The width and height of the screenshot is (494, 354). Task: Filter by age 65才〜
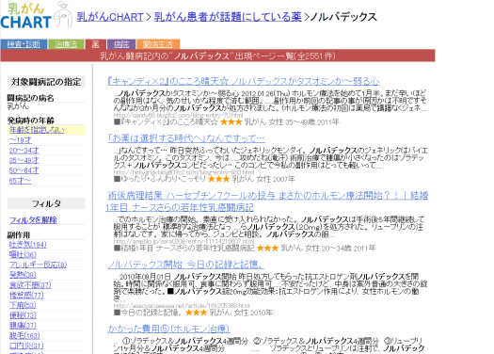pyautogui.click(x=20, y=181)
